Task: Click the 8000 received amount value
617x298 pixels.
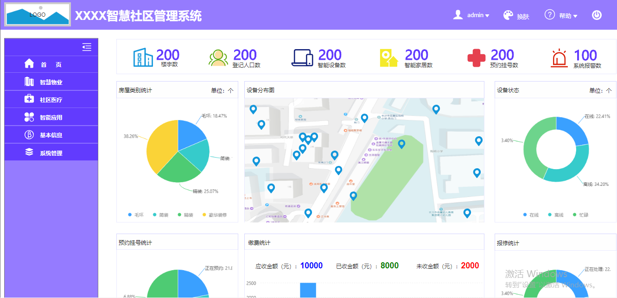Action: [390, 266]
